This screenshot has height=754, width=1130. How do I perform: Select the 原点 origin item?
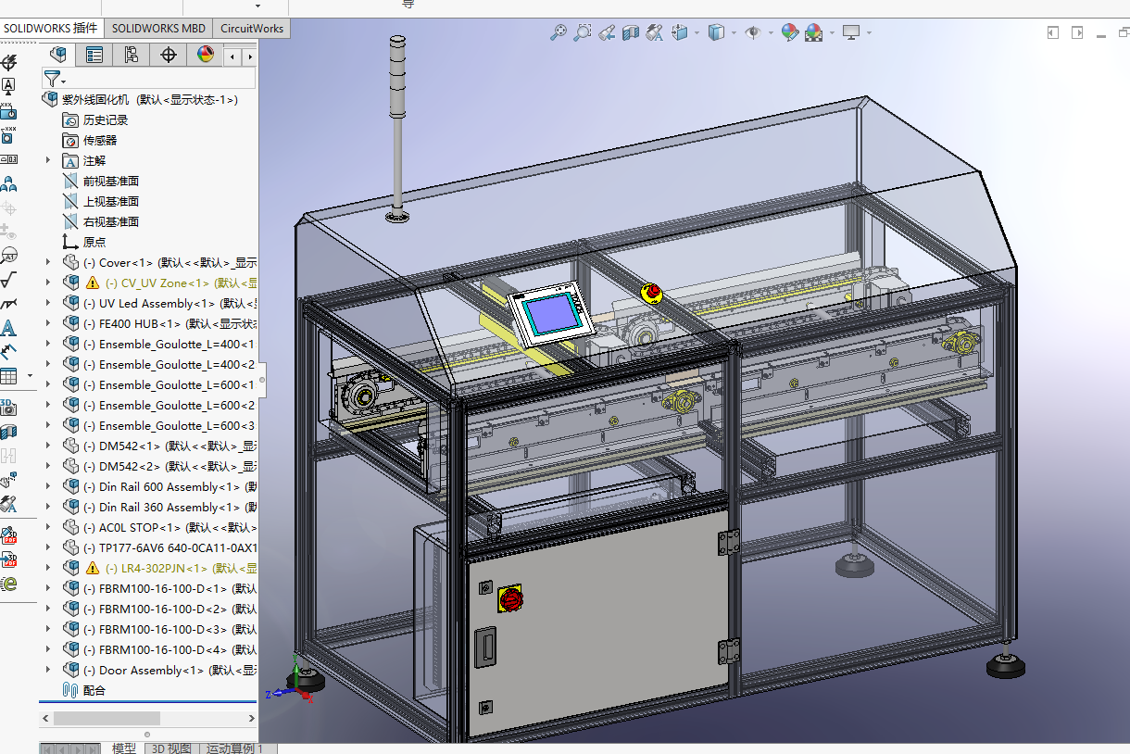pyautogui.click(x=84, y=242)
